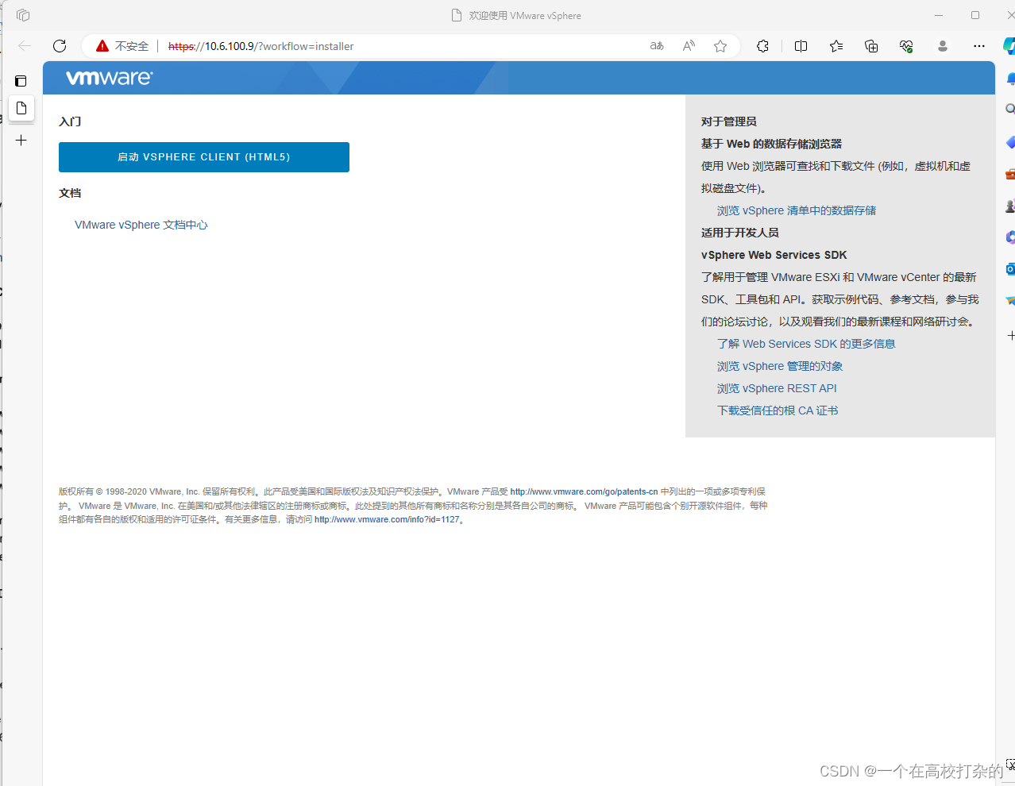Click the read aloud icon
The image size is (1015, 786).
[689, 46]
